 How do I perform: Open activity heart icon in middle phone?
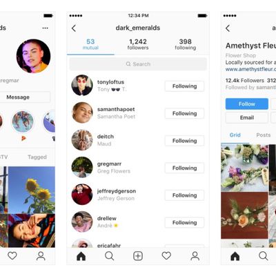coord(166,256)
